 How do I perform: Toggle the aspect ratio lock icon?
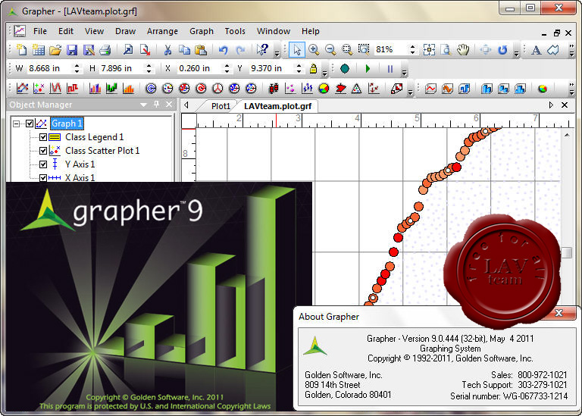(x=313, y=69)
